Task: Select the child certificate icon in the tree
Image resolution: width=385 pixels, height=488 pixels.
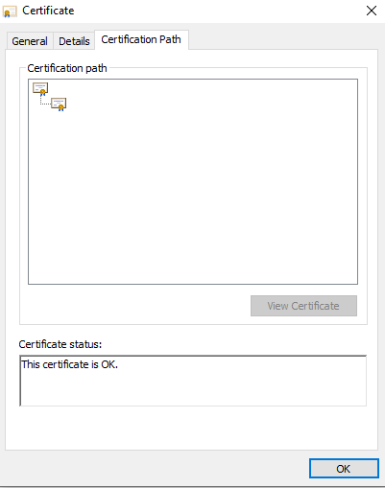Action: click(x=59, y=105)
